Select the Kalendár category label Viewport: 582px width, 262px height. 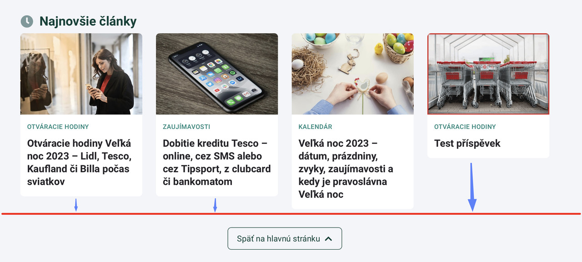coord(316,127)
